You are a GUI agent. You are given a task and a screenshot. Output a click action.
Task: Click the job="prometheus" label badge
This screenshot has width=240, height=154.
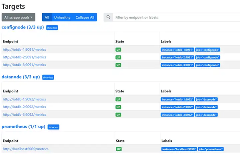(x=211, y=149)
